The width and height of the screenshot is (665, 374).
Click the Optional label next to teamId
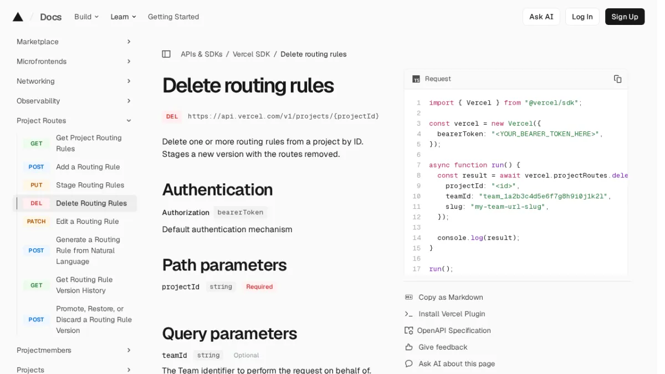click(246, 356)
